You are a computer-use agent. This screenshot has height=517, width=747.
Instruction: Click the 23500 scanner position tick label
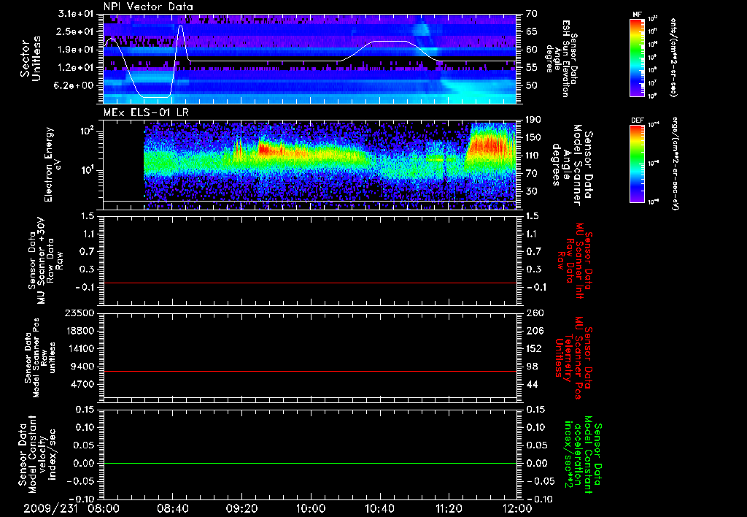tap(79, 313)
